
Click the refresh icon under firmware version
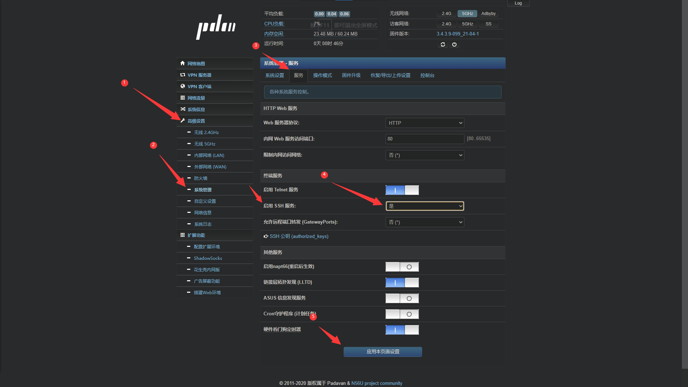443,44
